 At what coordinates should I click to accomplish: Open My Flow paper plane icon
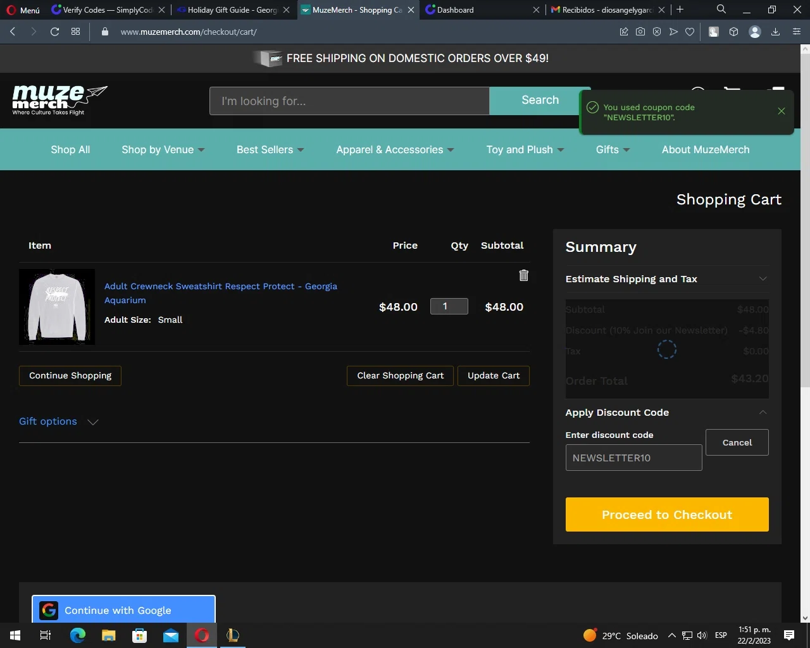[x=673, y=32]
